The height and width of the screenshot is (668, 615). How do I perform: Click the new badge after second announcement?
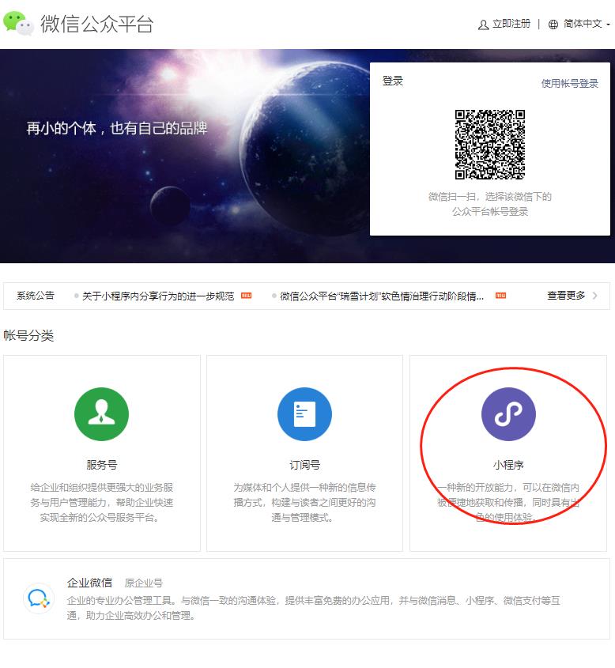[x=501, y=295]
